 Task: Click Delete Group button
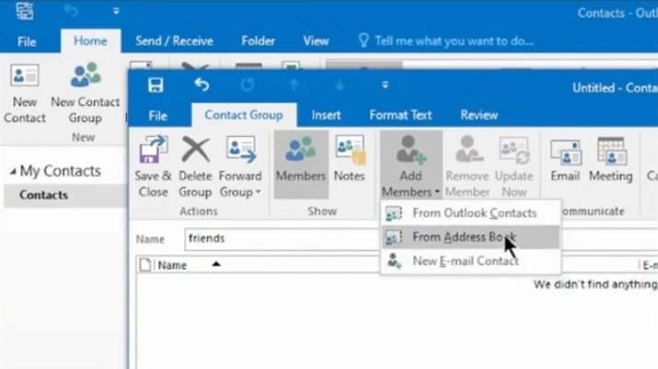click(x=195, y=167)
